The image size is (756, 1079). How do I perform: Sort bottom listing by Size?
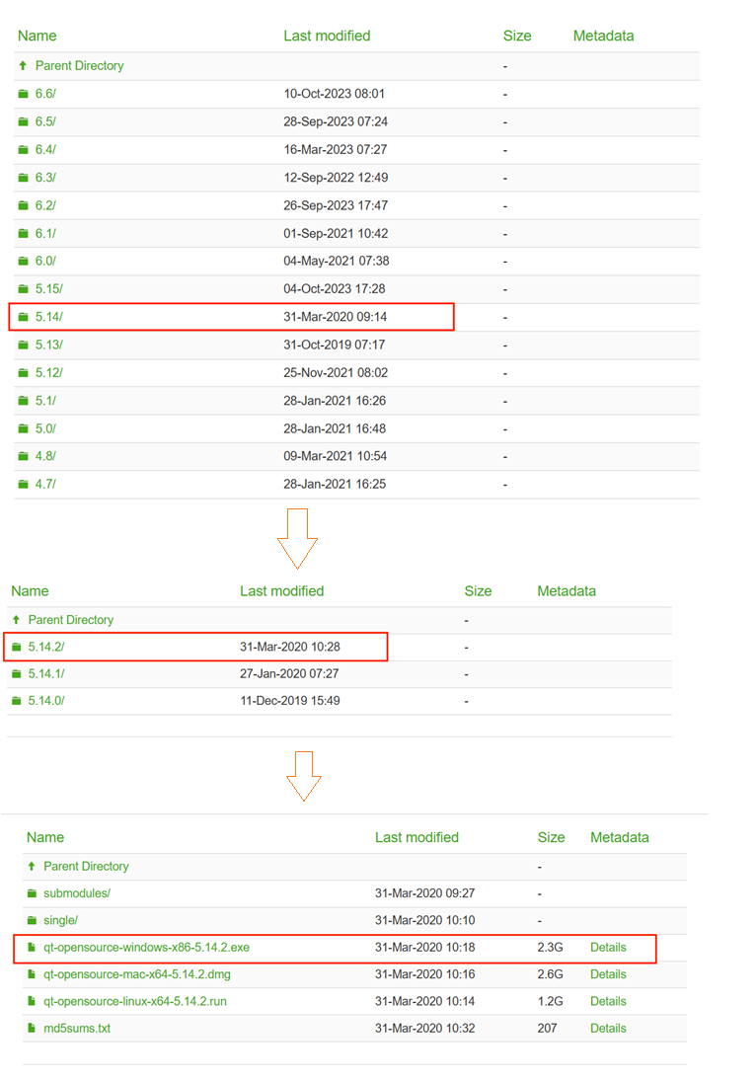(x=551, y=837)
